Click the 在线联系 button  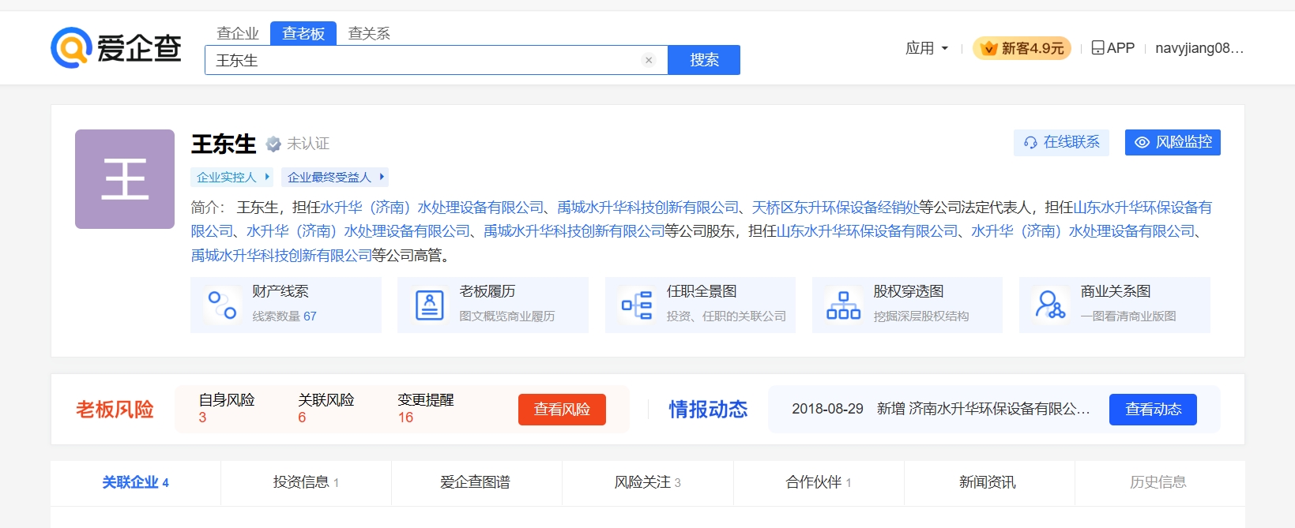click(1062, 142)
